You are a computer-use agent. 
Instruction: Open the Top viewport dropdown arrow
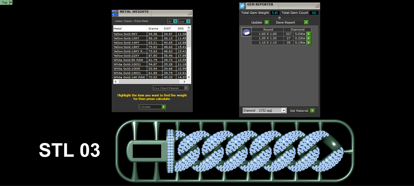(x=11, y=2)
